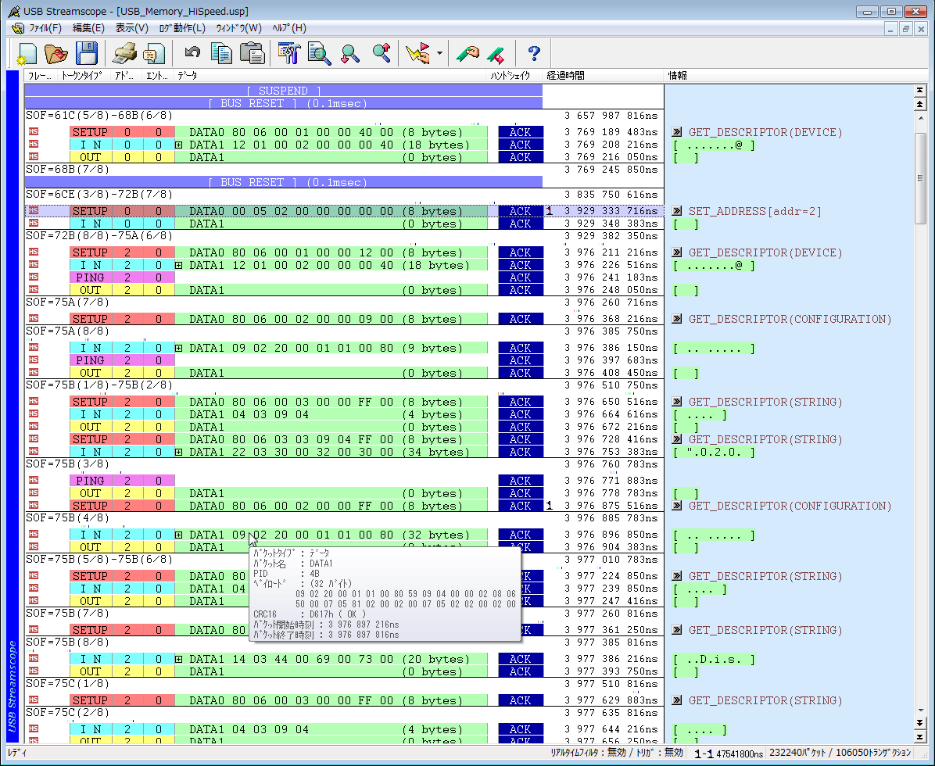
Task: Expand first GET_DESCRIPTOR(DEVICE) info arrow icon
Action: tap(677, 132)
